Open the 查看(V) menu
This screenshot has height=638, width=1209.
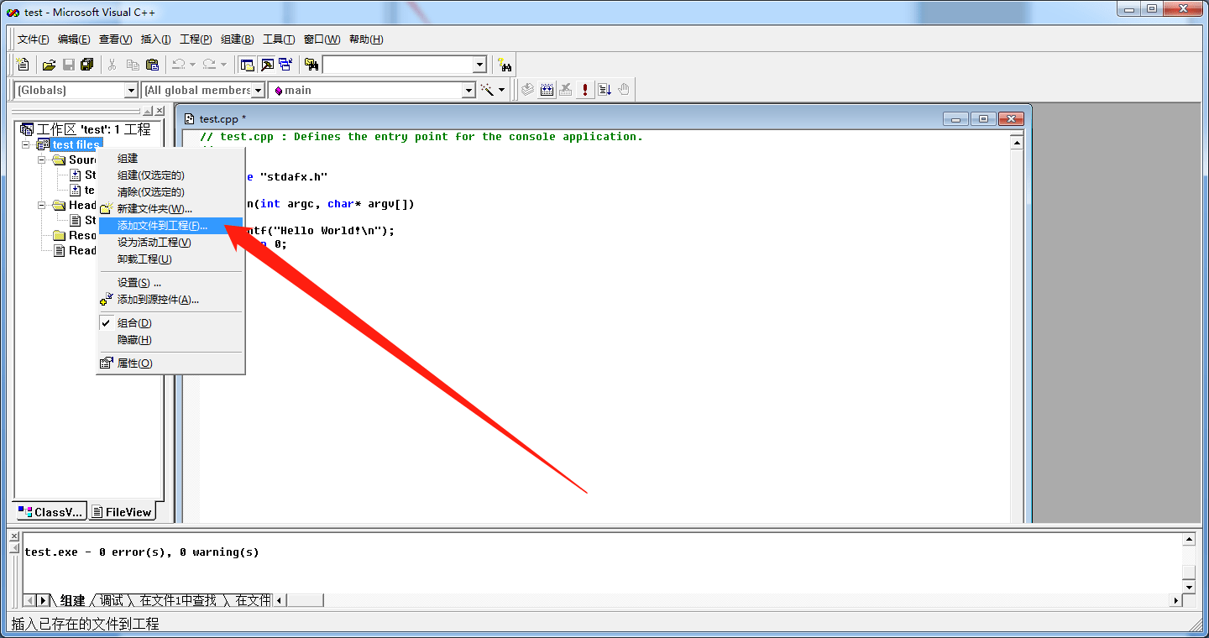[115, 39]
